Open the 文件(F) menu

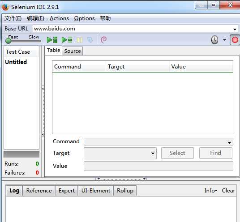coord(13,18)
